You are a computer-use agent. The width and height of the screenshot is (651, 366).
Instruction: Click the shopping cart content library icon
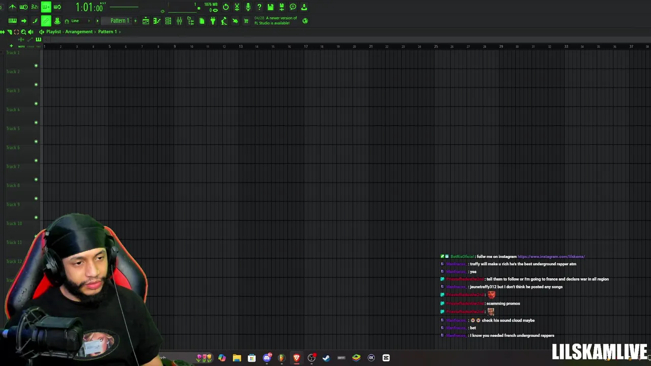point(246,21)
